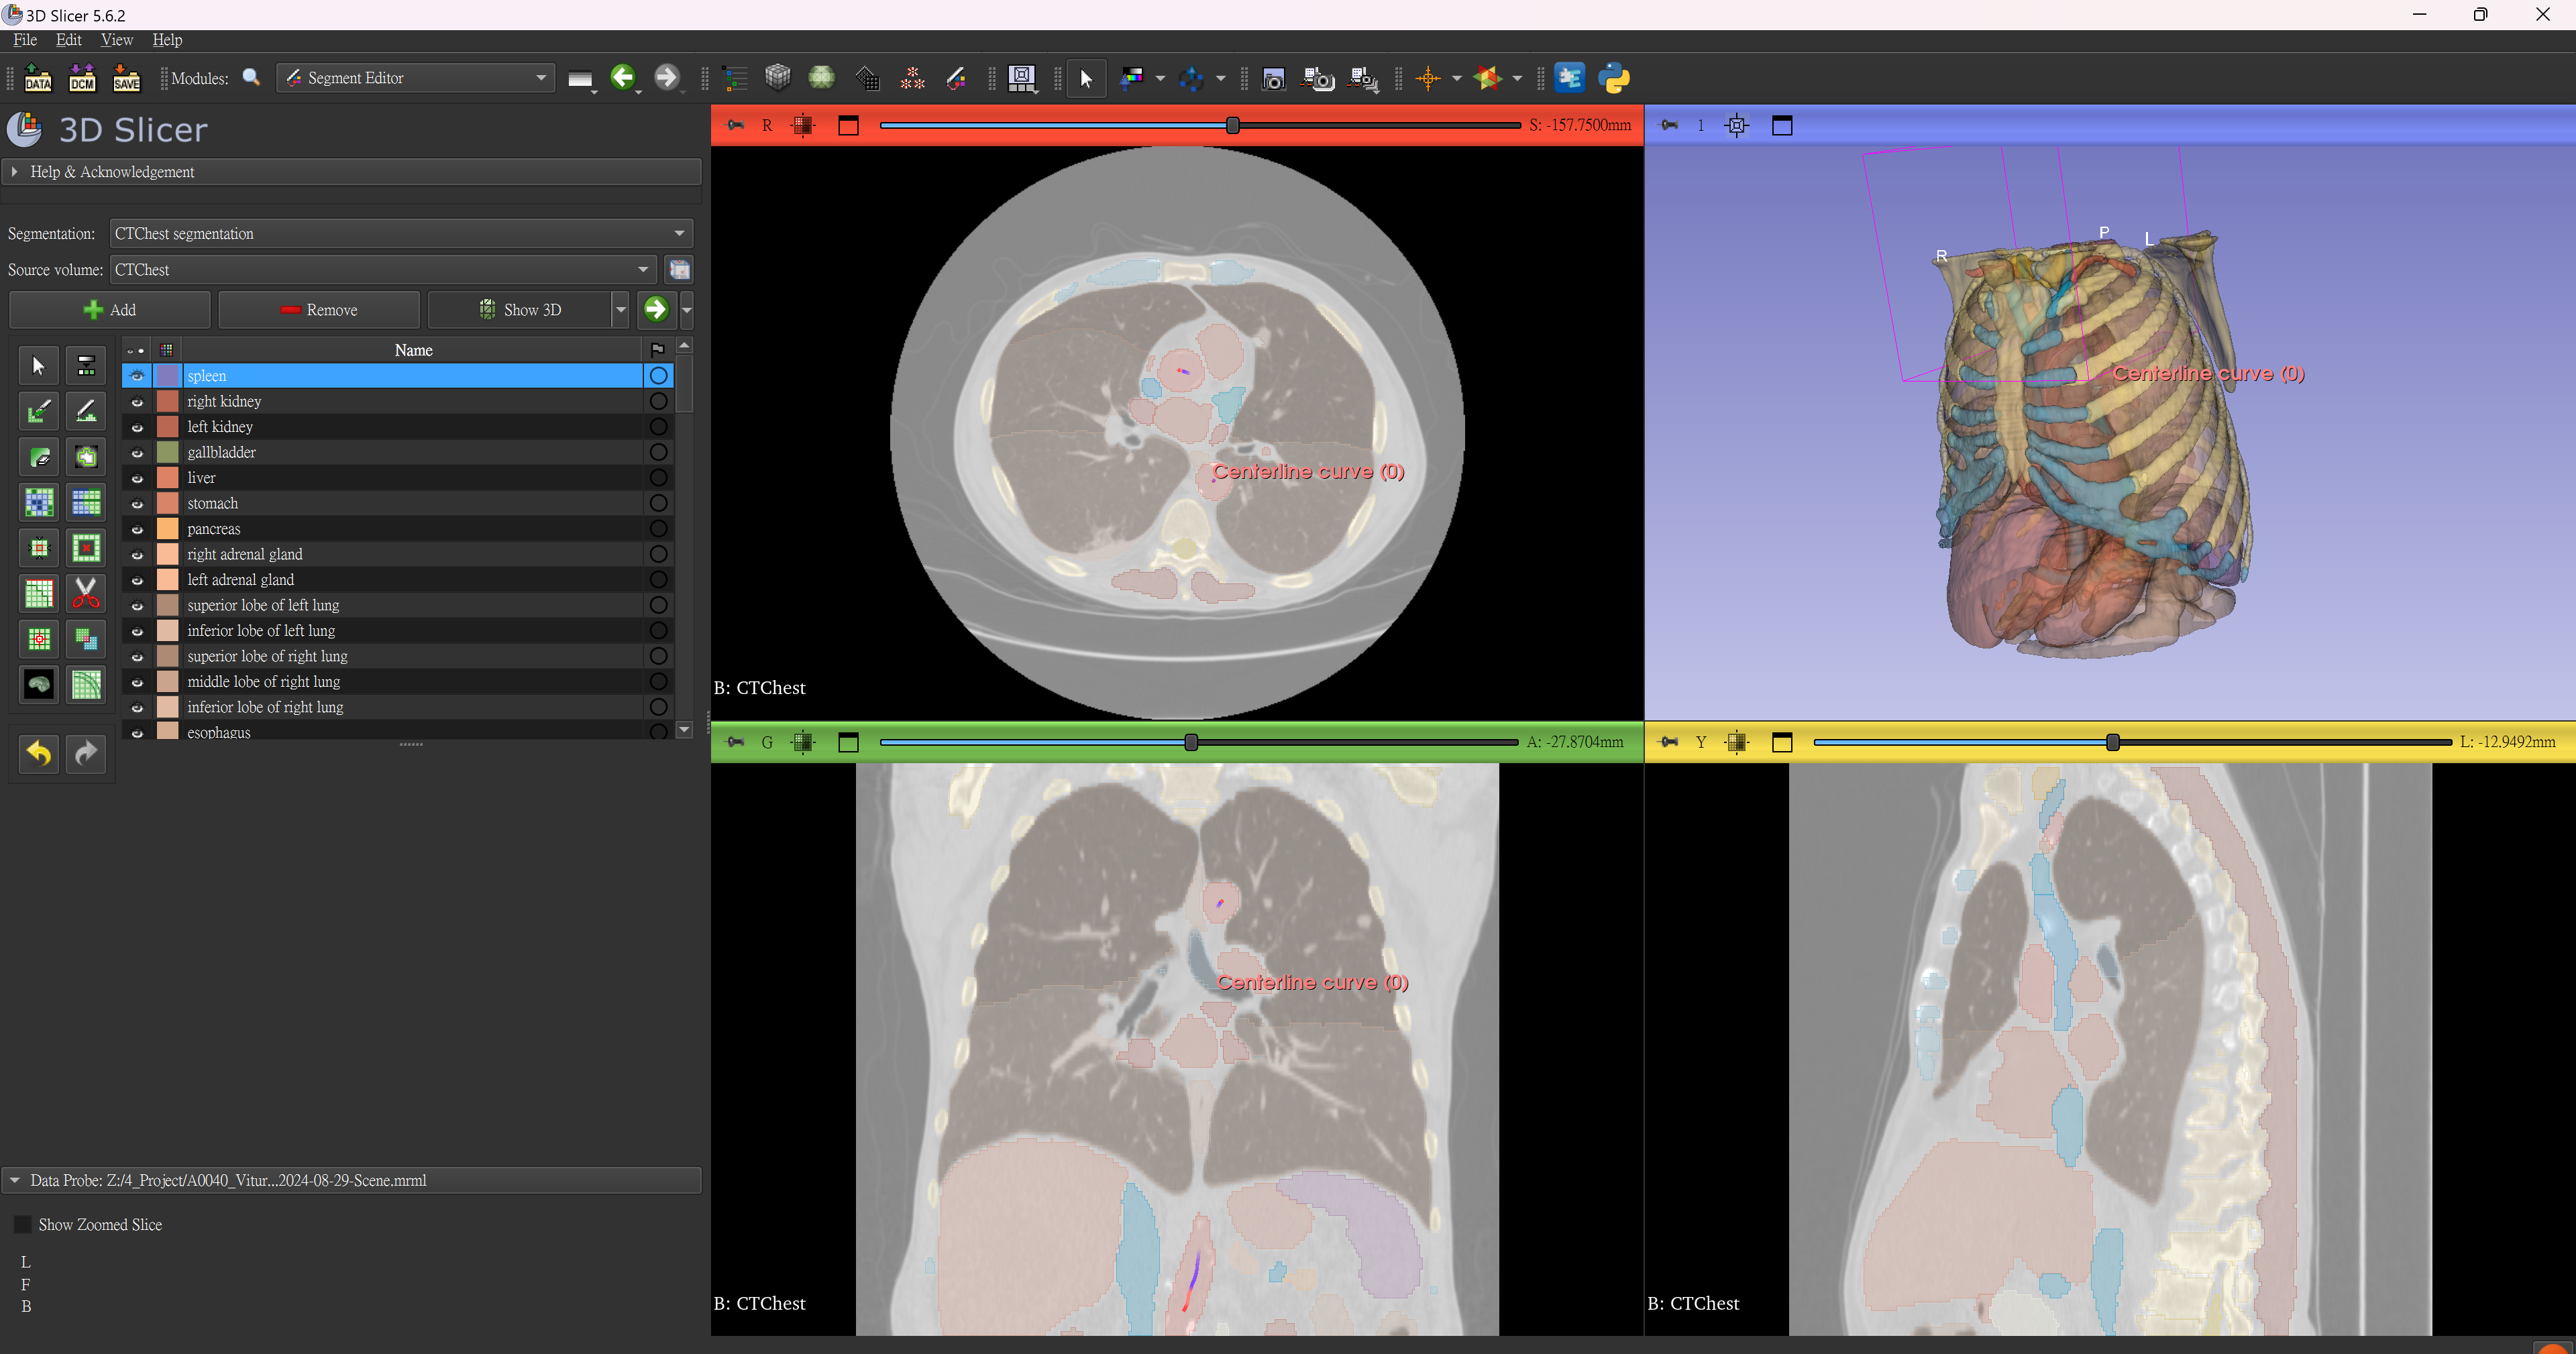Open the Python console icon
Screen dimensions: 2576x1354
click(1614, 78)
